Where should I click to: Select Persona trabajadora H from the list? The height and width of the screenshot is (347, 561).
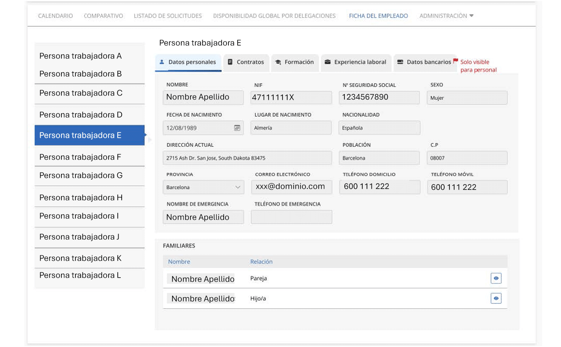pyautogui.click(x=81, y=197)
